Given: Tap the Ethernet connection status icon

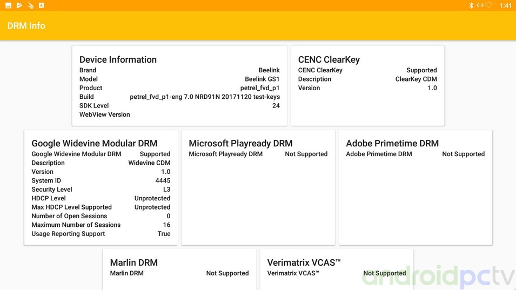Looking at the screenshot, I should (x=480, y=5).
